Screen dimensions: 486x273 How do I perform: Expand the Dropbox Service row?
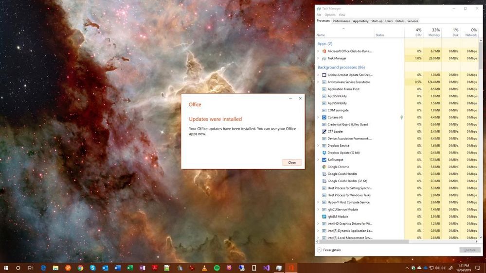[x=318, y=145]
